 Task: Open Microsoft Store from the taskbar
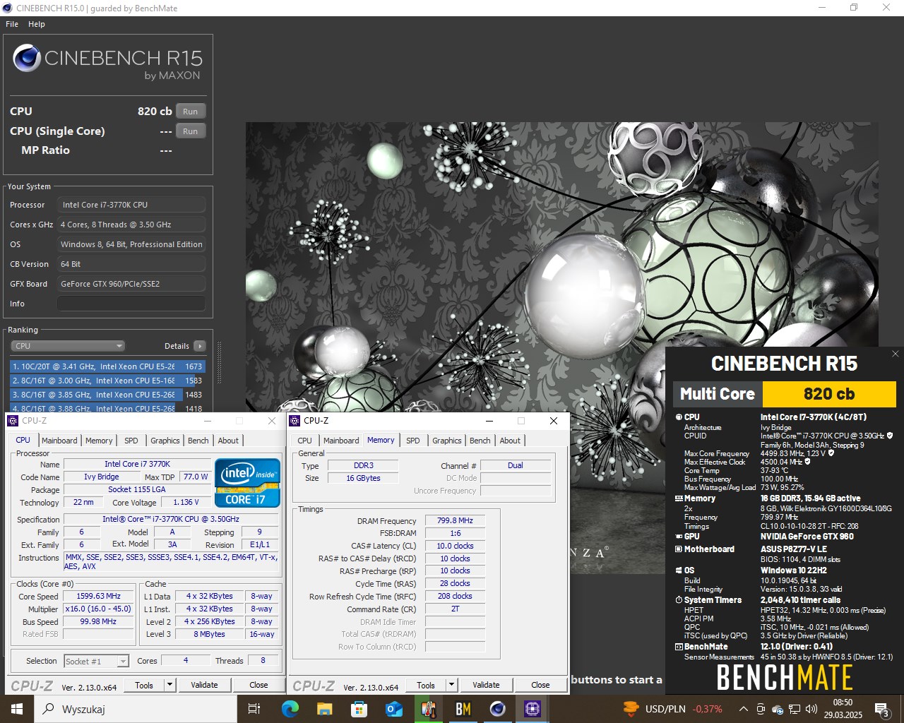point(359,709)
